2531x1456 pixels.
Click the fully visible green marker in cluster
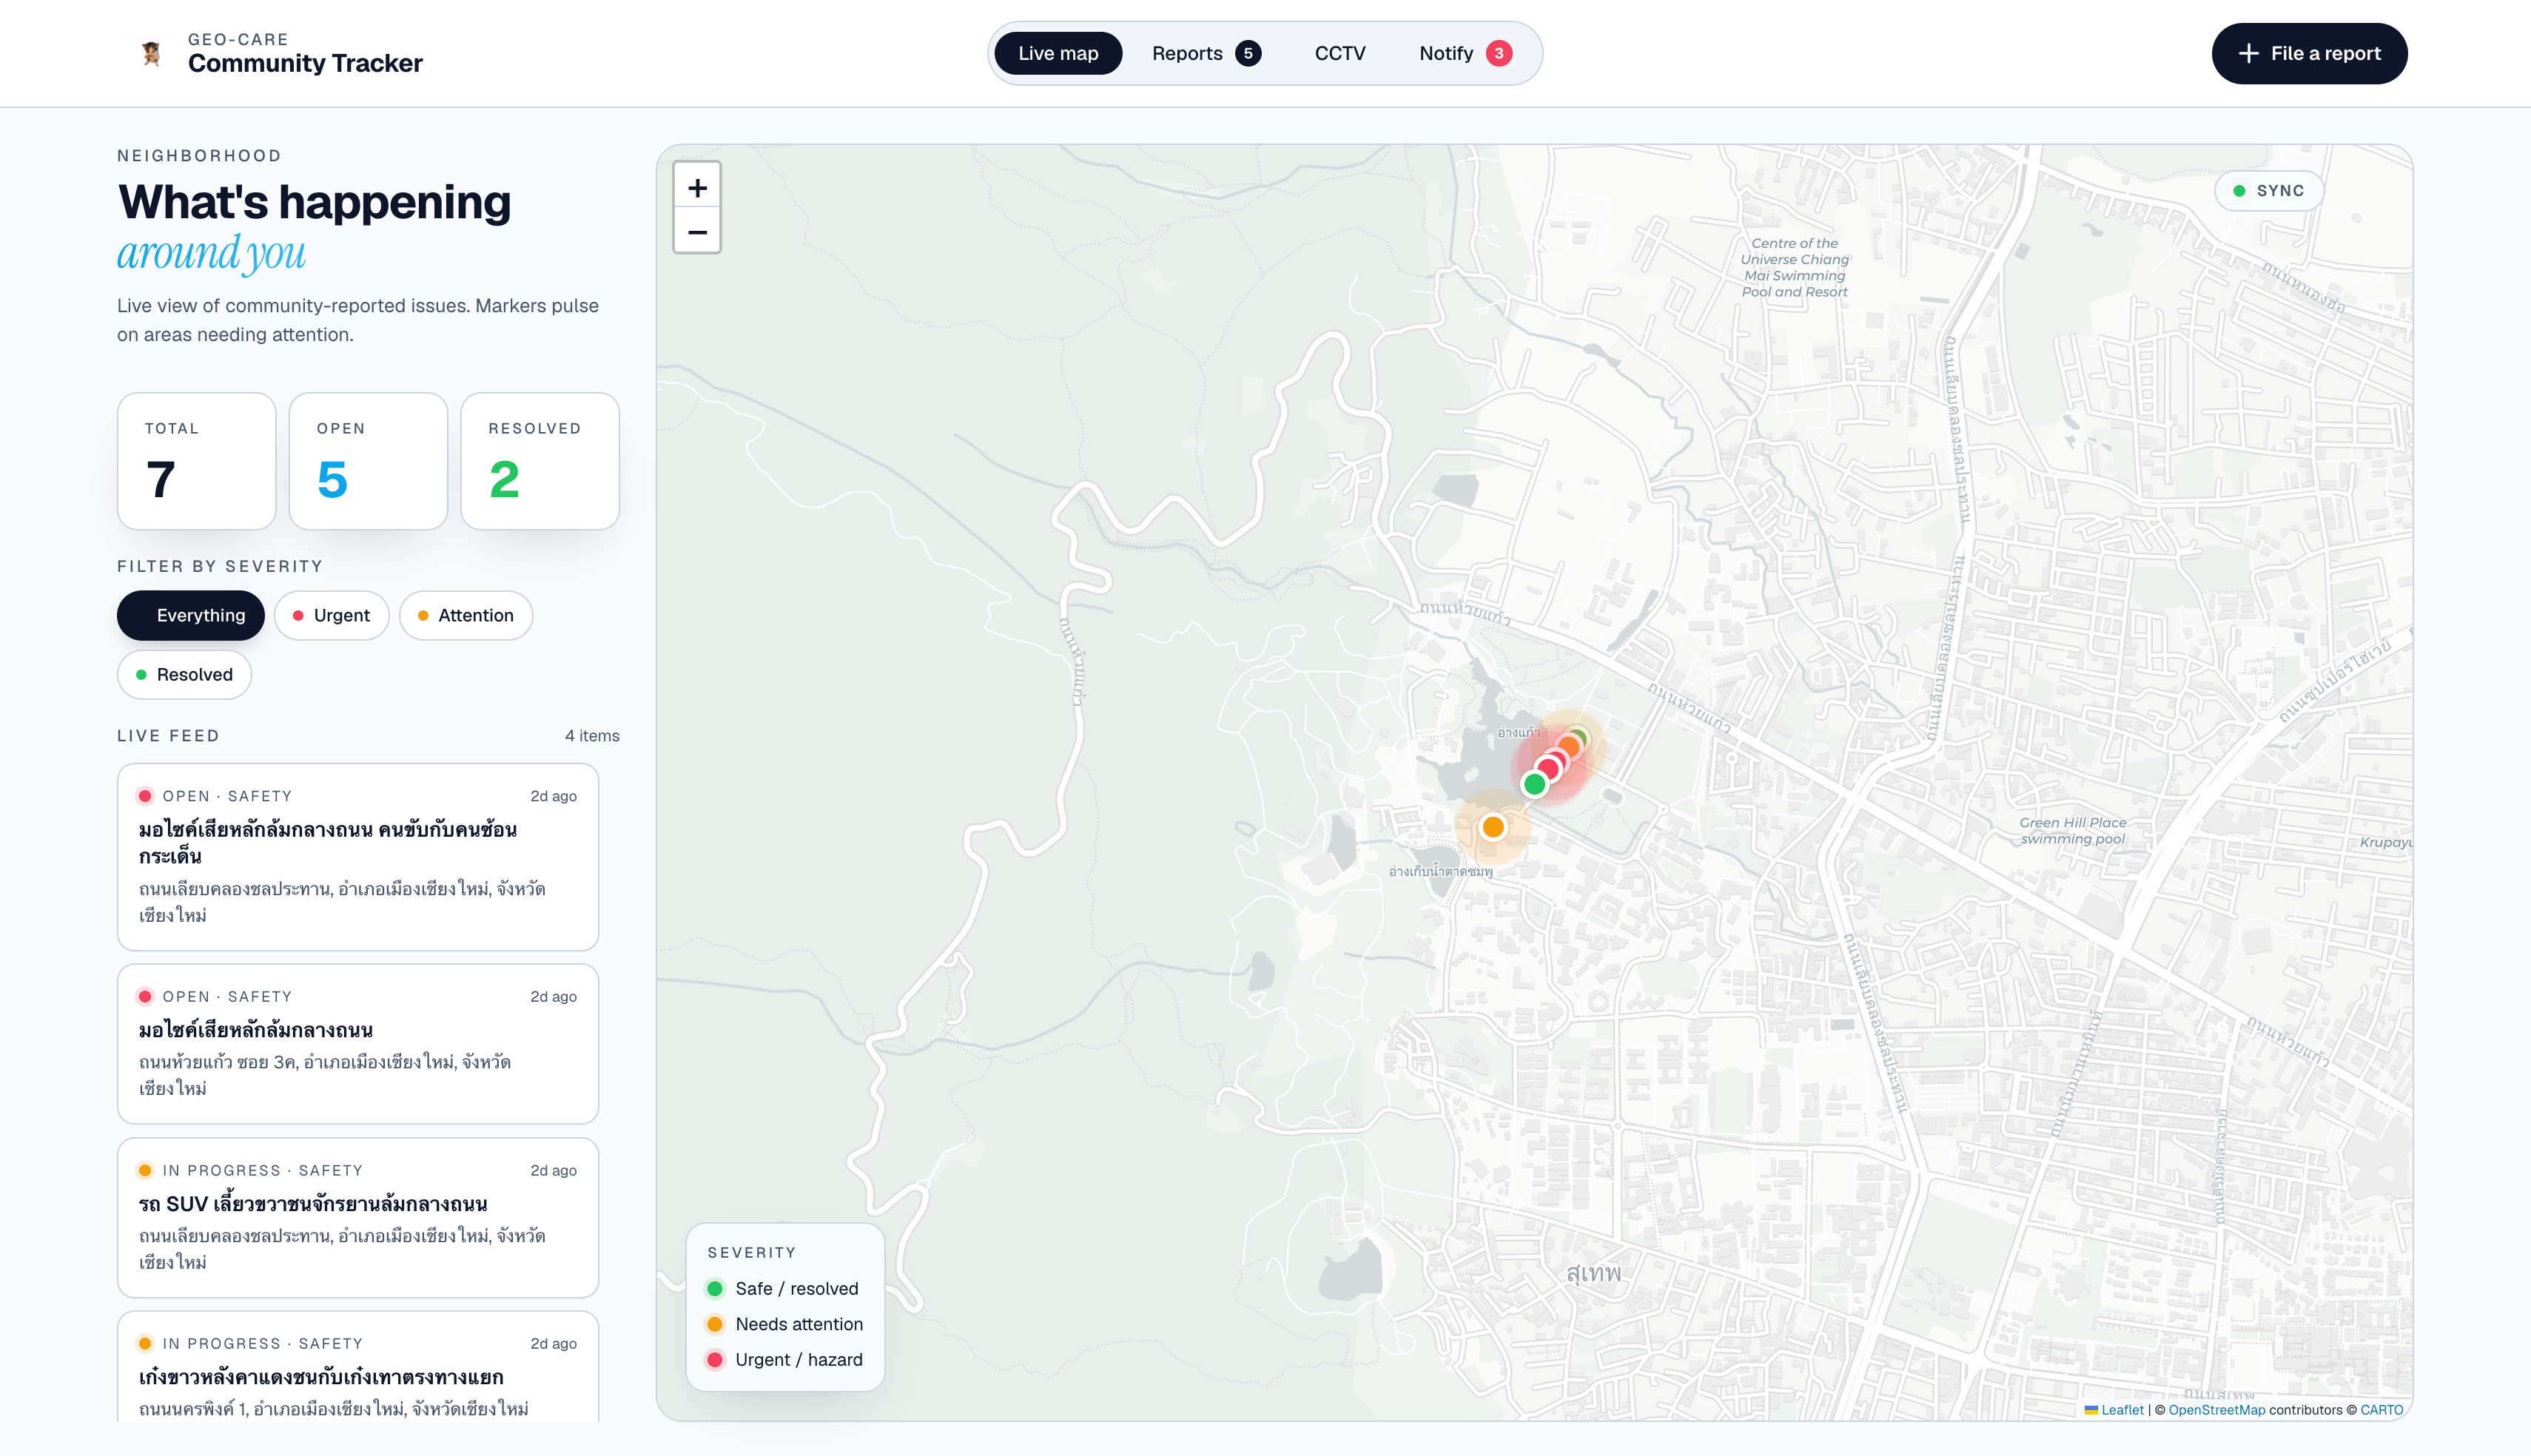tap(1534, 785)
